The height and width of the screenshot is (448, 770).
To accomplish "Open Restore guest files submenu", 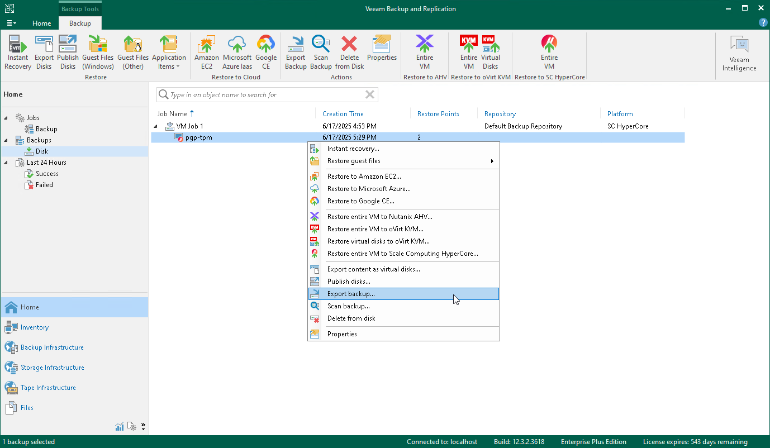I will coord(403,161).
